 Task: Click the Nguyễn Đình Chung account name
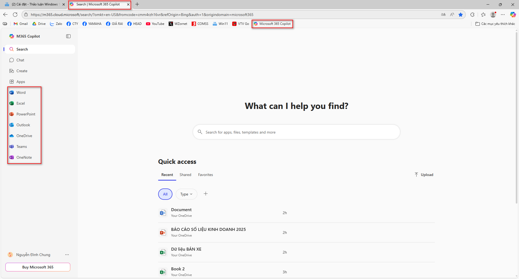point(33,255)
